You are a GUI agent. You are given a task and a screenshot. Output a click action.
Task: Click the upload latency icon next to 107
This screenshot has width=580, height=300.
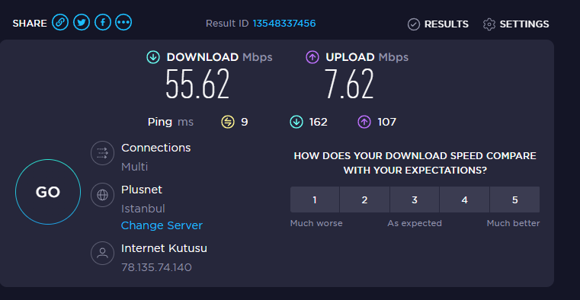click(364, 122)
